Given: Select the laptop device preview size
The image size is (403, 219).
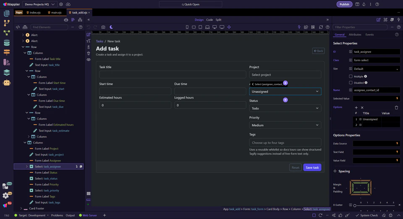Looking at the screenshot, I should coord(207,27).
